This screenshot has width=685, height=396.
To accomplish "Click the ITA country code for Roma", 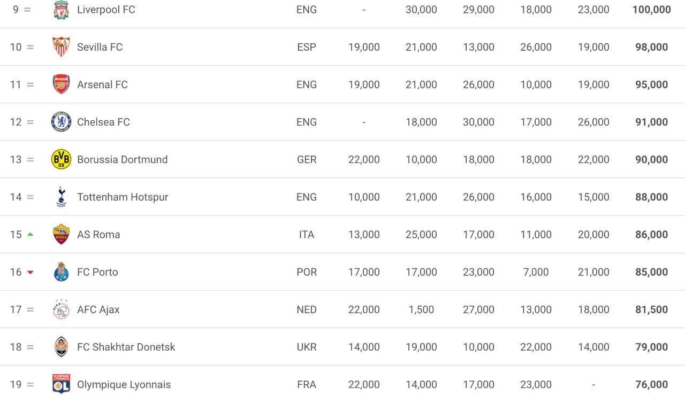I will (x=307, y=235).
